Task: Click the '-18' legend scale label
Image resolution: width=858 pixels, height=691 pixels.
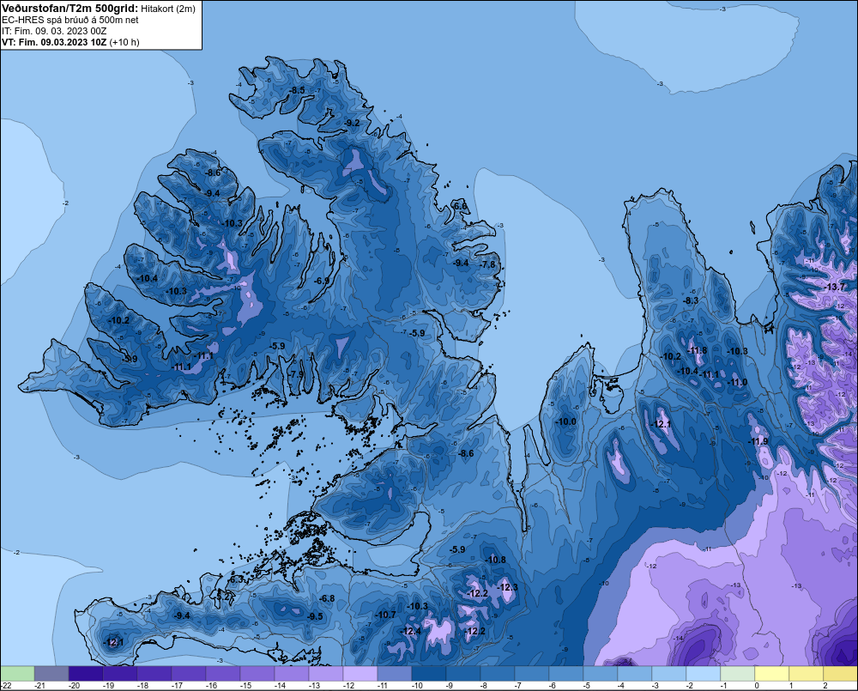Action: (142, 686)
